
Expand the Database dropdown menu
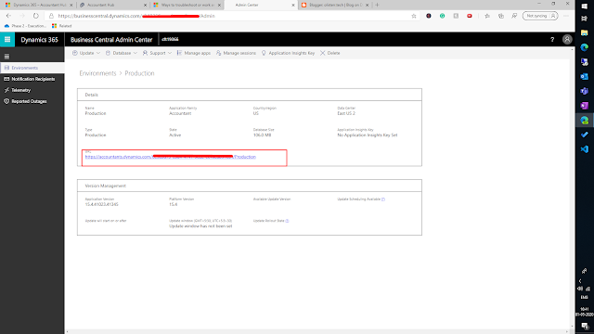point(122,53)
